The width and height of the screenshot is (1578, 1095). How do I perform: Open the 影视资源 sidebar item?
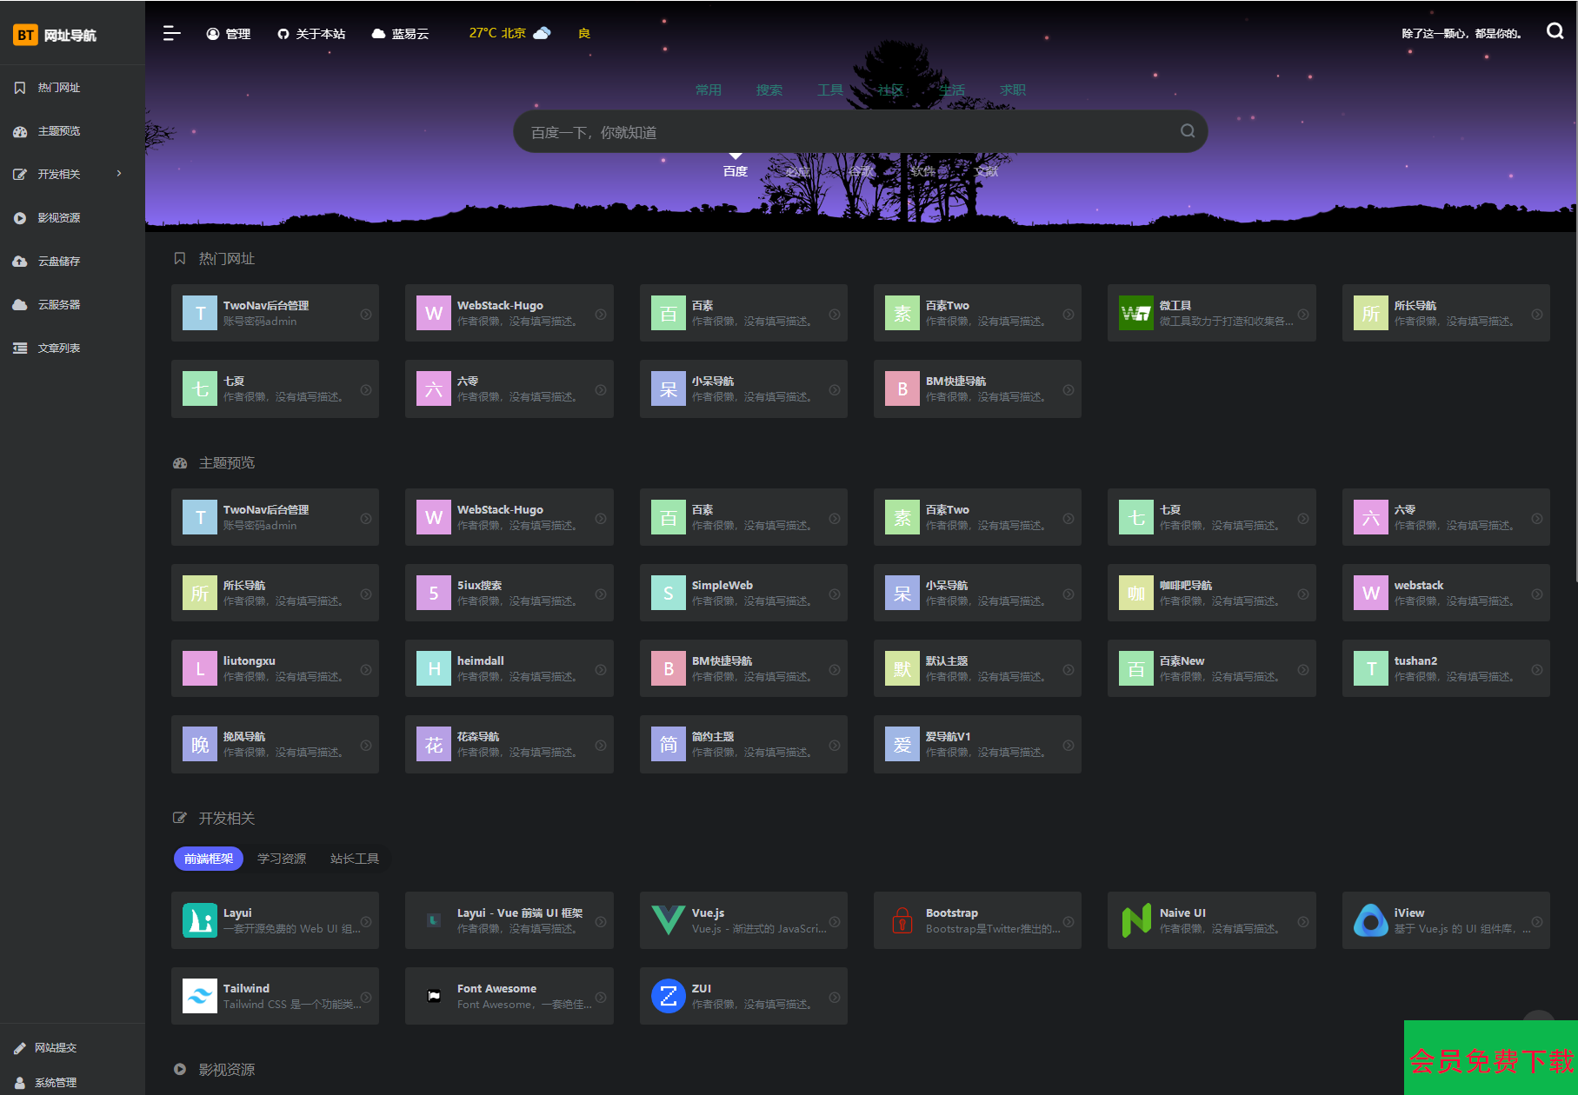58,218
